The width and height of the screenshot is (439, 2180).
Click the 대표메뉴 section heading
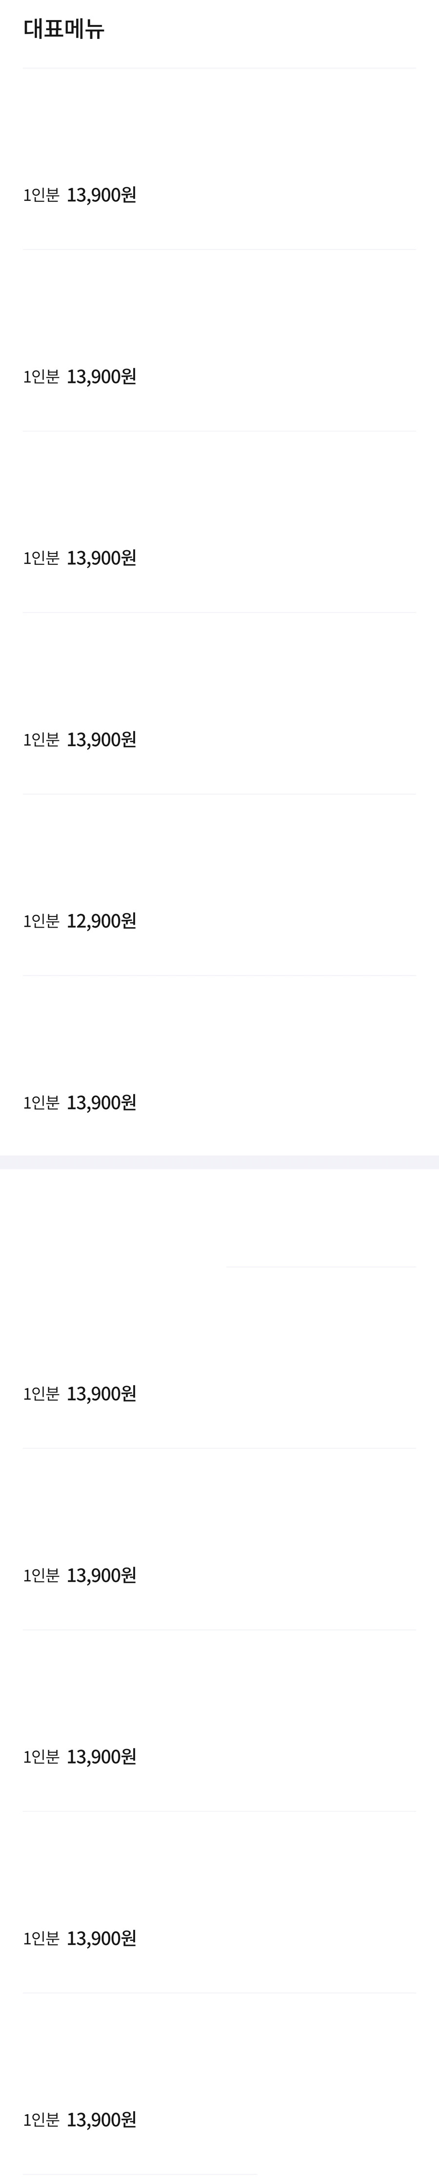tap(63, 30)
